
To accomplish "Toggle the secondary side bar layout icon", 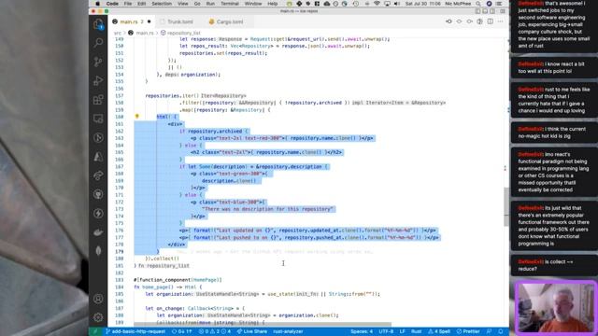I will point(492,11).
